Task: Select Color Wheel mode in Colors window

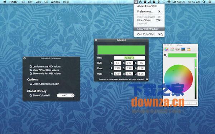Action: coord(166,49)
